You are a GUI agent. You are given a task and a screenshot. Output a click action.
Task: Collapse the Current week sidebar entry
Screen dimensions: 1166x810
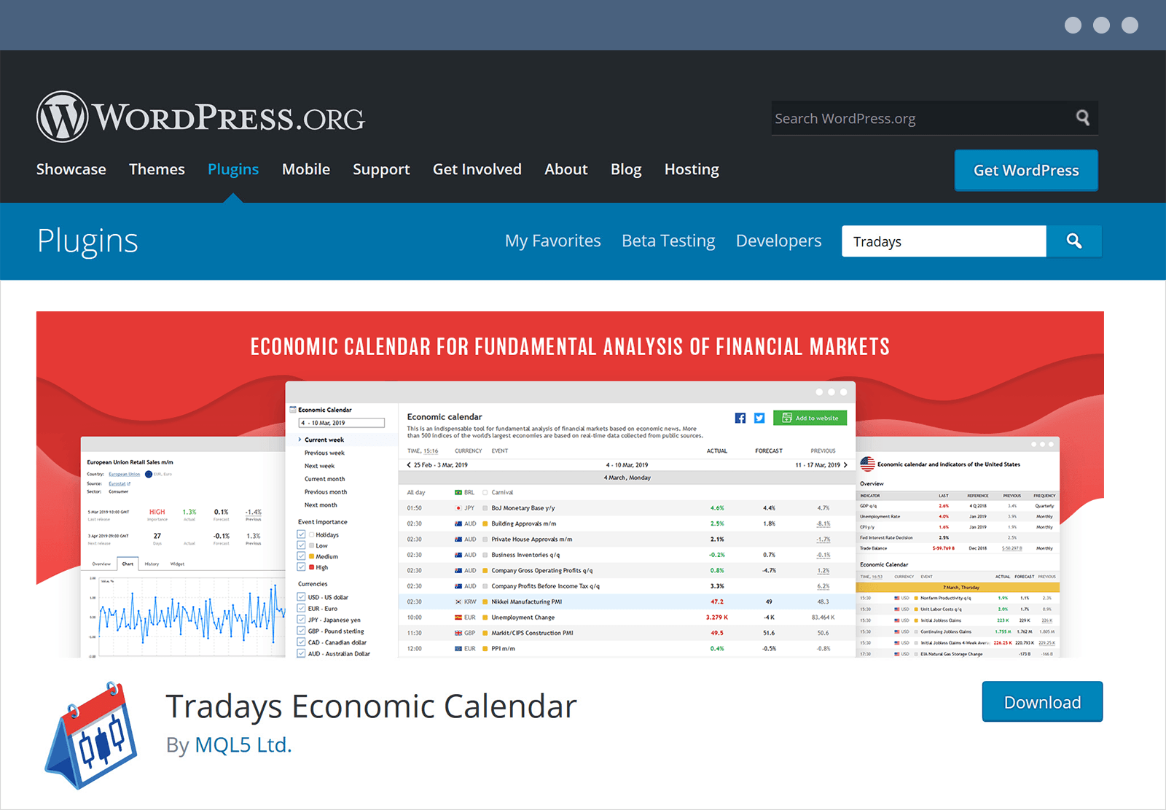point(300,439)
